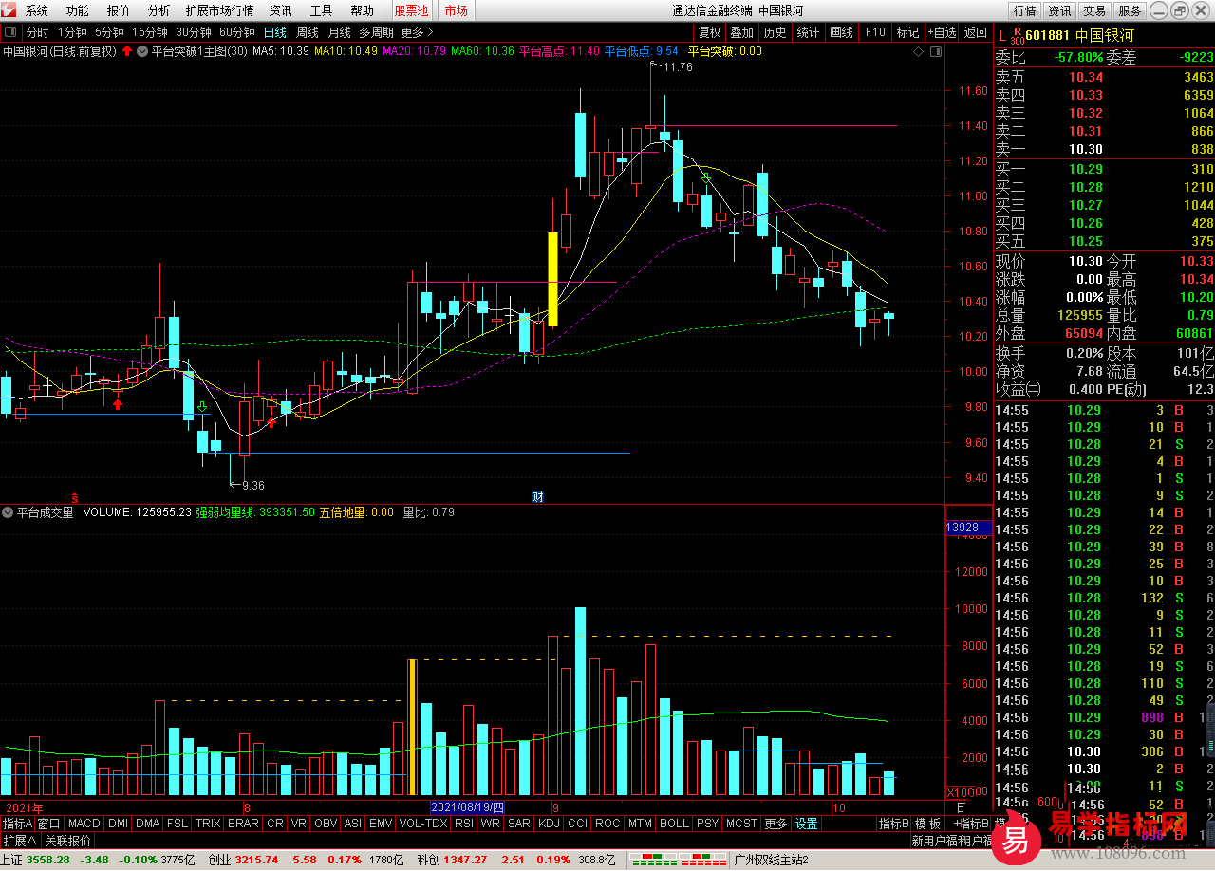Click the L R300 badge beside 601881

coord(1010,35)
